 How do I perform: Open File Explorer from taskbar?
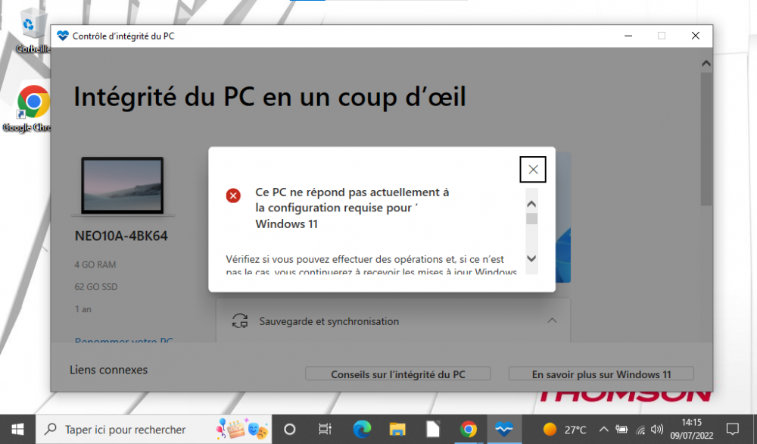coord(397,429)
